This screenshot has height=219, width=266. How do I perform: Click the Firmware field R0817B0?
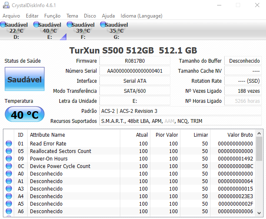click(x=135, y=61)
